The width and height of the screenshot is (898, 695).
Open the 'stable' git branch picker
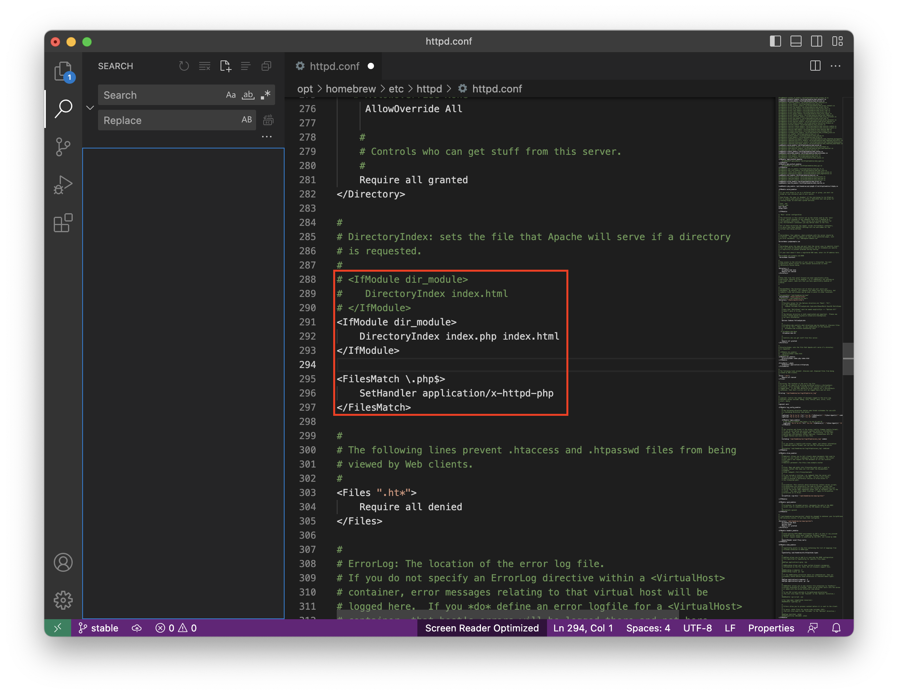point(99,627)
